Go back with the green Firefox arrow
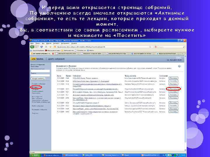The height and width of the screenshot is (157, 210). coord(32,47)
